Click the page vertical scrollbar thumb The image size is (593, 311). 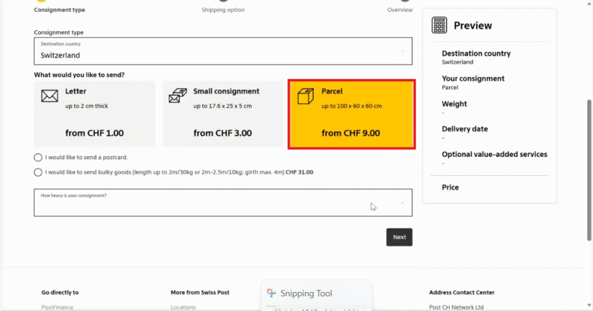click(x=589, y=168)
